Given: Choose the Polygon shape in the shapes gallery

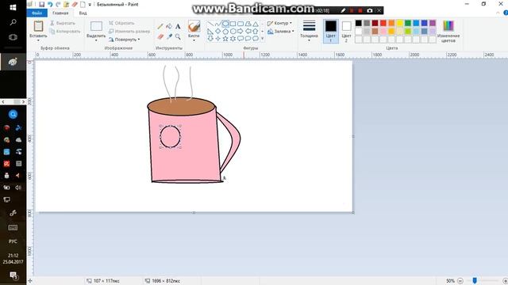Looking at the screenshot, I should pos(248,24).
